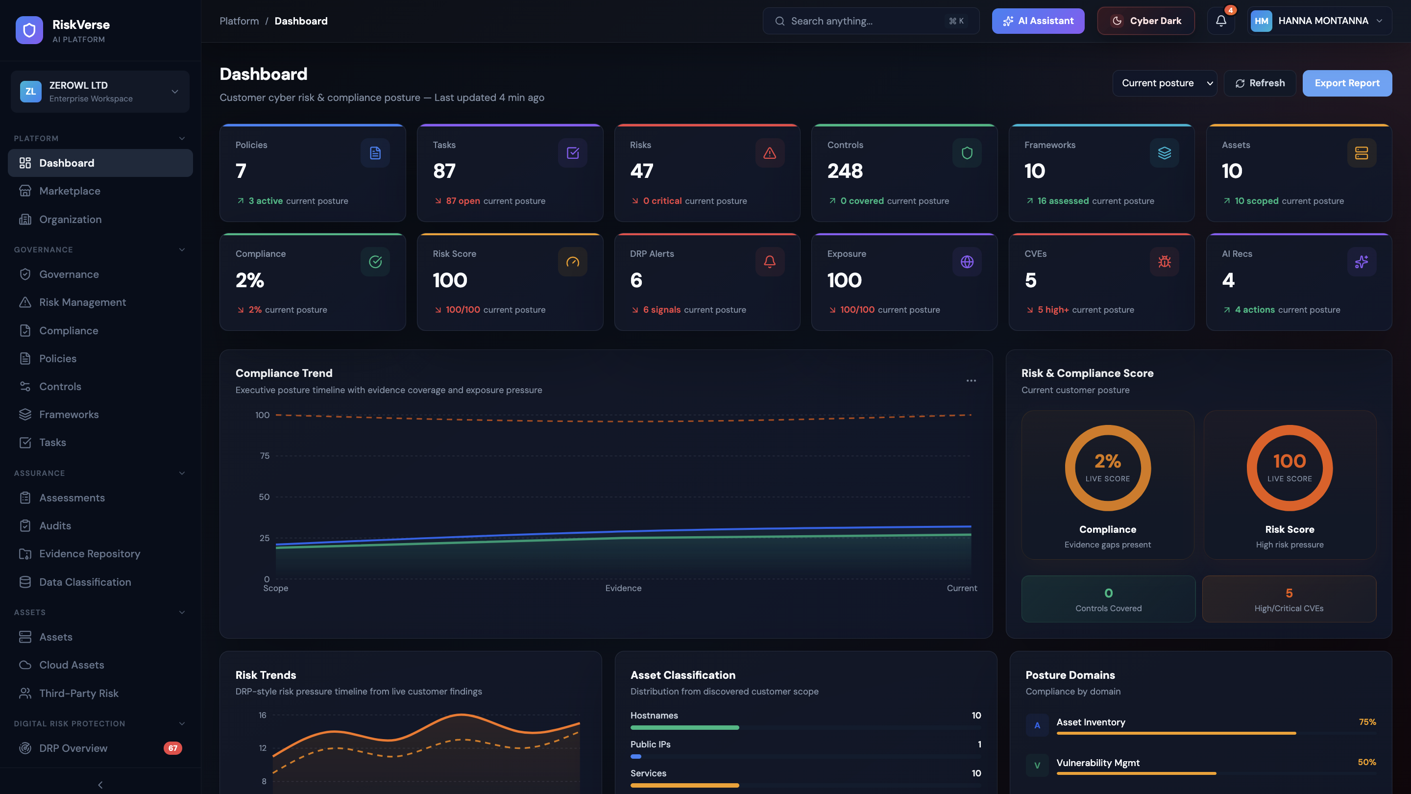Focus the Search anything field

pos(871,21)
